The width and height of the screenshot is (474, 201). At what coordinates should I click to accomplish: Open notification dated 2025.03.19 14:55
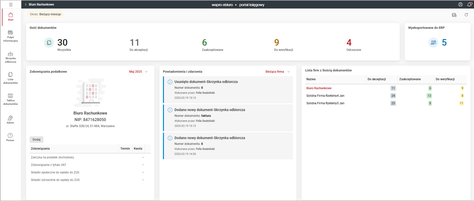[228, 146]
